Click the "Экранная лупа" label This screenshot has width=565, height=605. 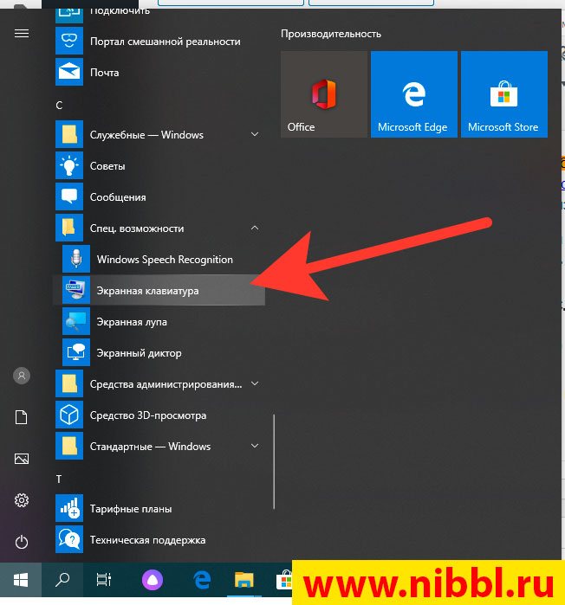[x=132, y=322]
